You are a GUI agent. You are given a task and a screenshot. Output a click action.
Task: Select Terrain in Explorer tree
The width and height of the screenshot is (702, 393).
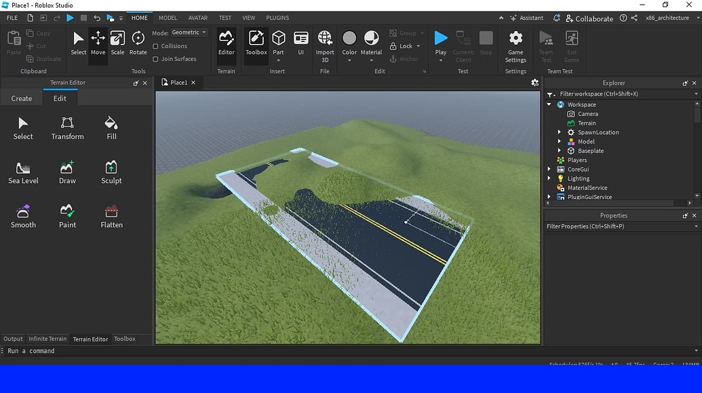click(587, 123)
